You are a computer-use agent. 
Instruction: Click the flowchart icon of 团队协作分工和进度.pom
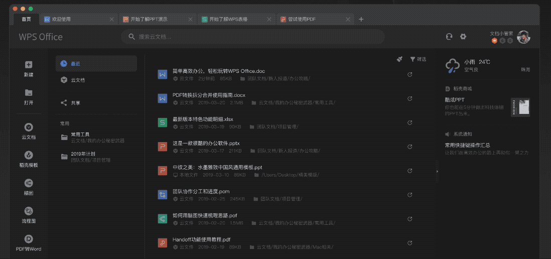click(163, 195)
